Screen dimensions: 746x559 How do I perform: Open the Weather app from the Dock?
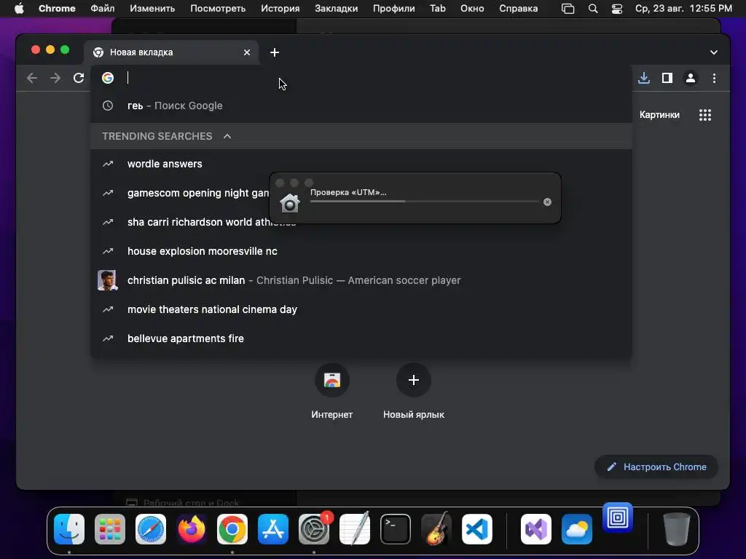(577, 529)
